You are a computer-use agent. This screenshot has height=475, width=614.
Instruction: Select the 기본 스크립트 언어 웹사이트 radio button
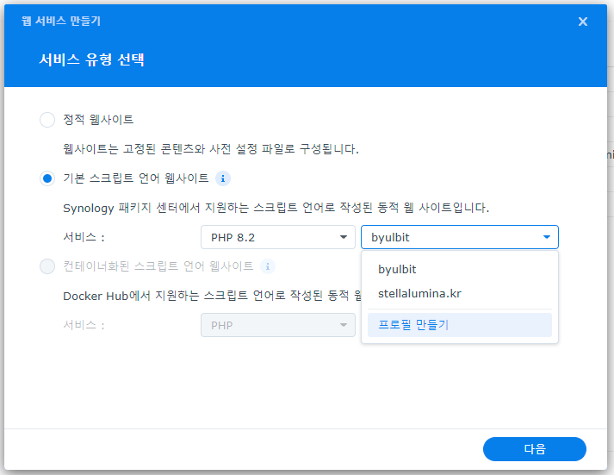(x=47, y=178)
